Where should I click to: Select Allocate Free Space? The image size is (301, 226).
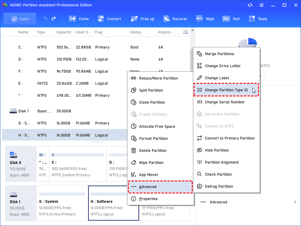160,127
